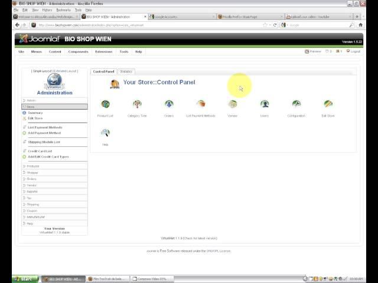The image size is (378, 283).
Task: Click the Simple Layout link
Action: coord(42,71)
